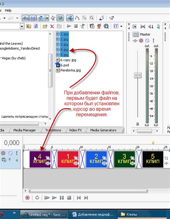Click the Master volume fader handle
170x219 pixels.
[x=138, y=75]
